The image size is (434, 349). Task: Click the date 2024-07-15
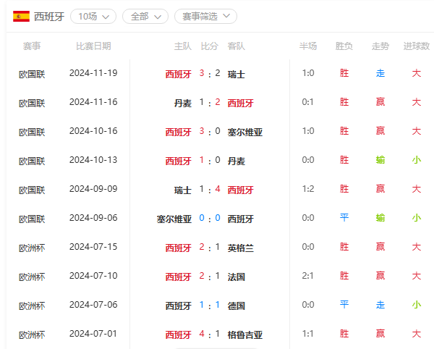pyautogui.click(x=93, y=247)
